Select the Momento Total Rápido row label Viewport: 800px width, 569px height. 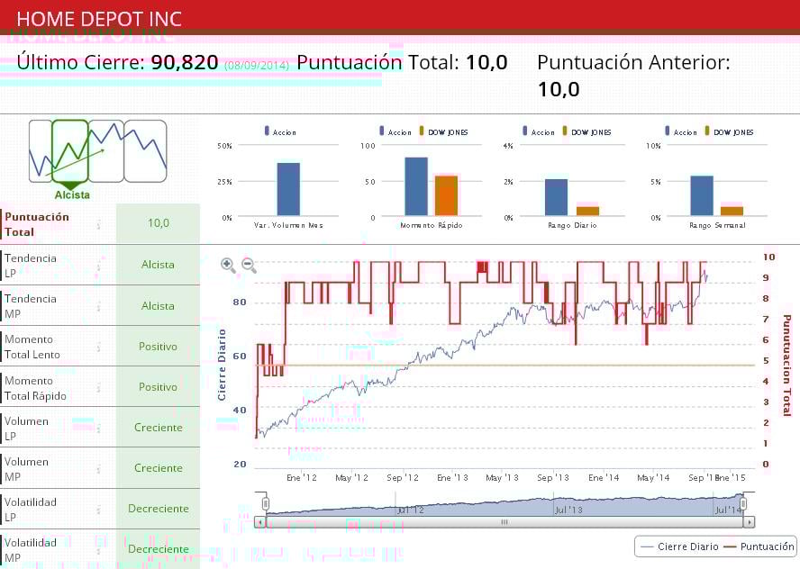35,388
